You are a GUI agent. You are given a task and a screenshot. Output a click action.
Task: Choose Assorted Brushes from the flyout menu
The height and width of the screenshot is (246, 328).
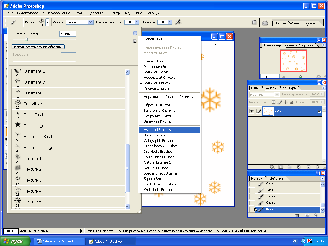coord(169,130)
